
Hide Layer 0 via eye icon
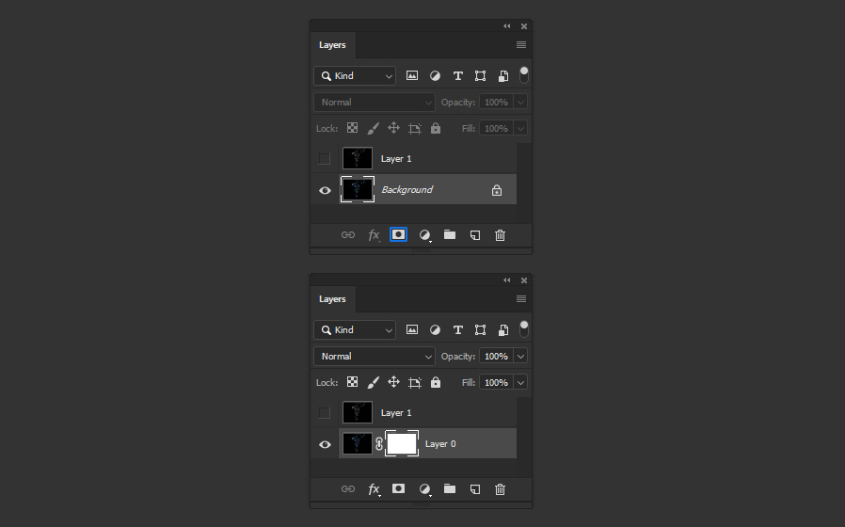[x=325, y=444]
